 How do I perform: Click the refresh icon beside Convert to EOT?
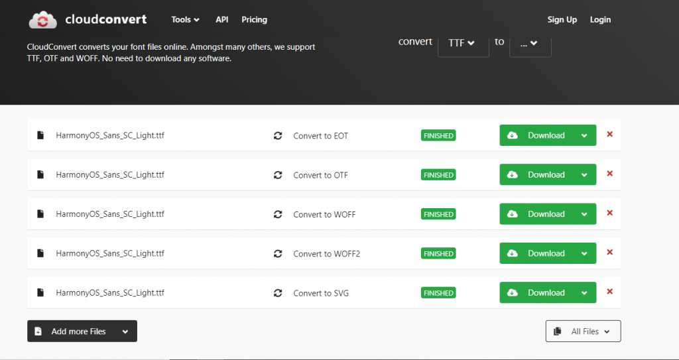coord(278,136)
